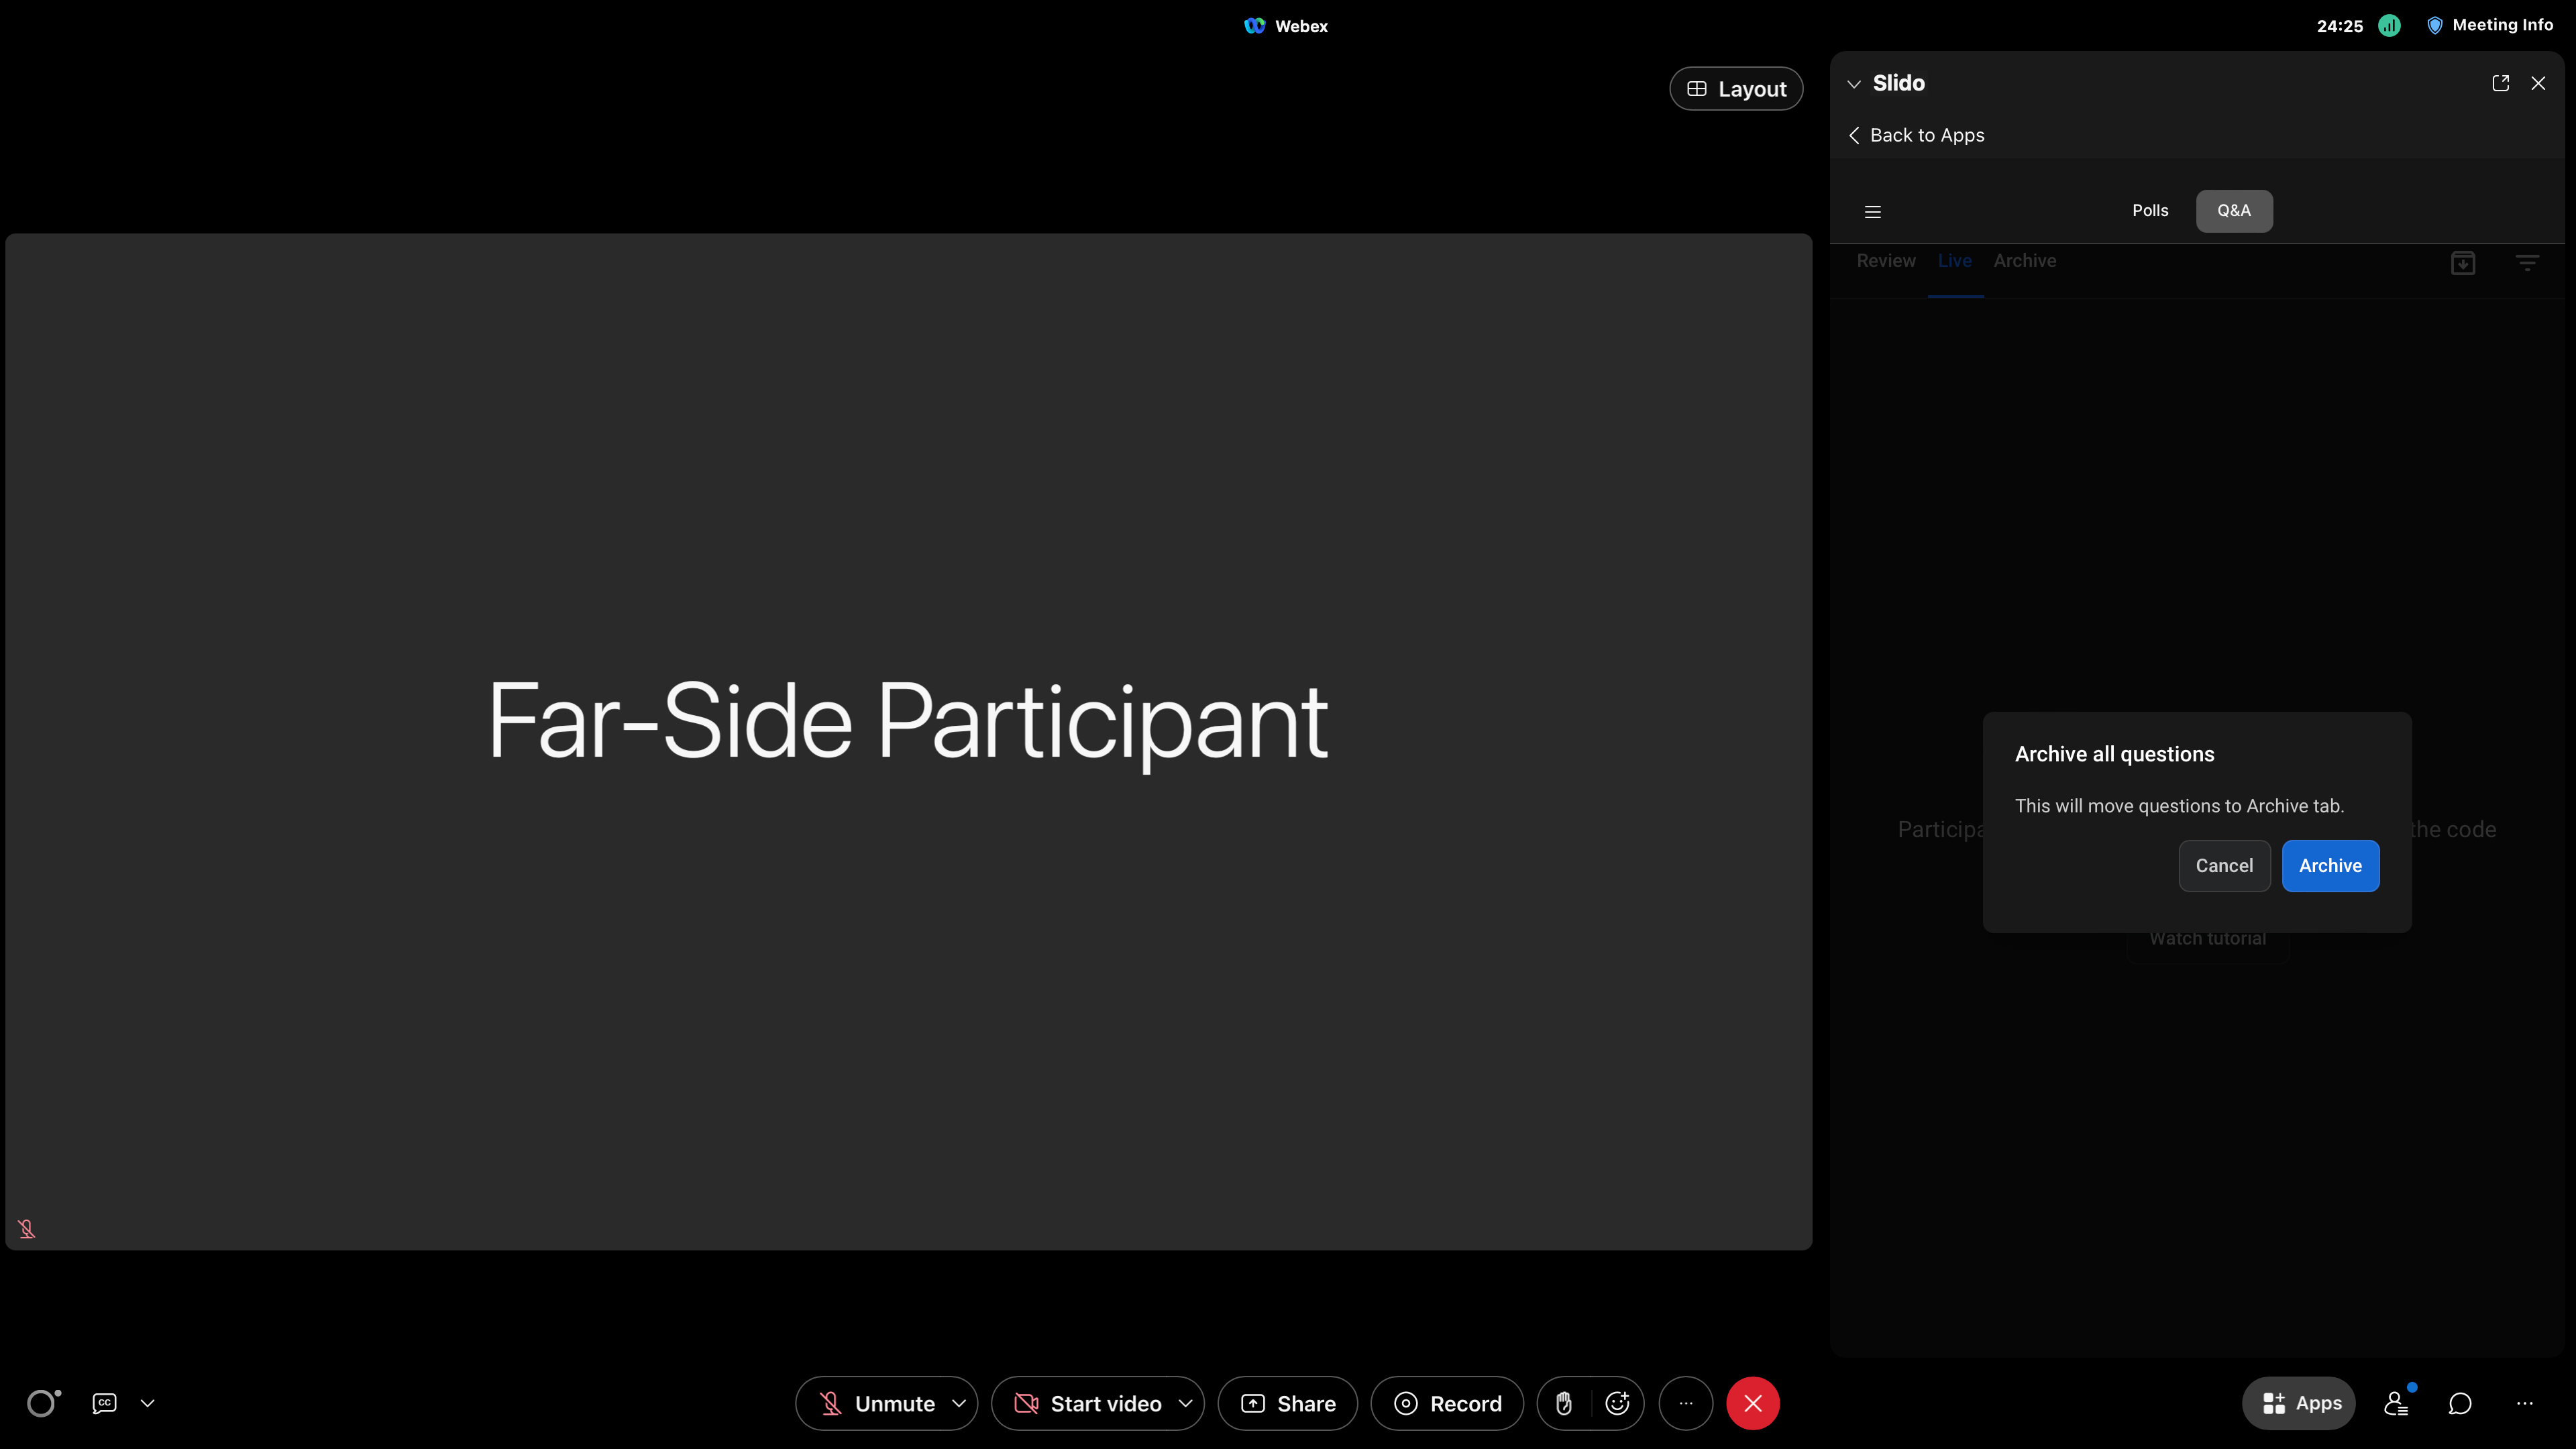Confirm with the Archive button

[x=2330, y=866]
